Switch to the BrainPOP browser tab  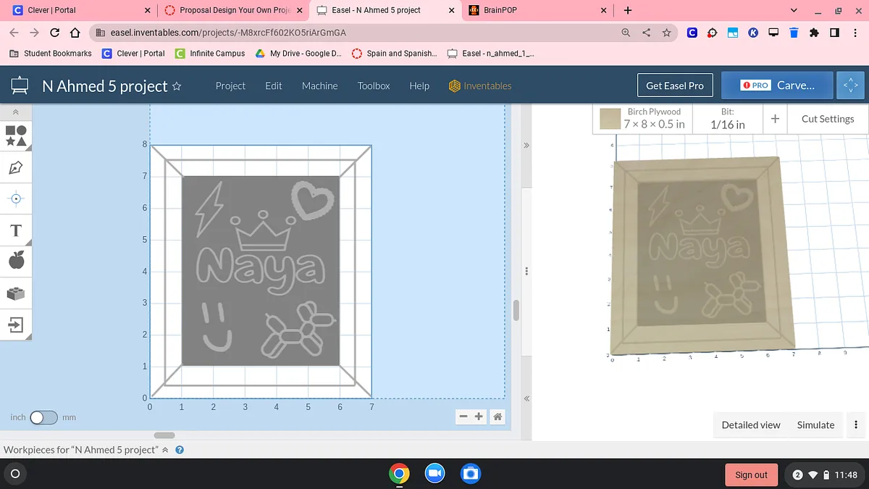500,10
